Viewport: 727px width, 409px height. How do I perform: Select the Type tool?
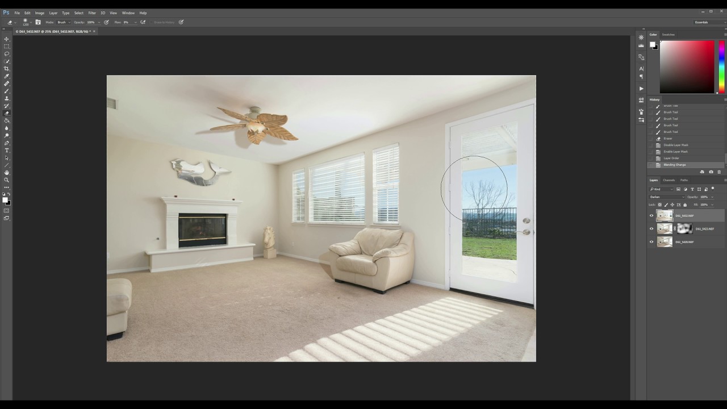tap(6, 151)
